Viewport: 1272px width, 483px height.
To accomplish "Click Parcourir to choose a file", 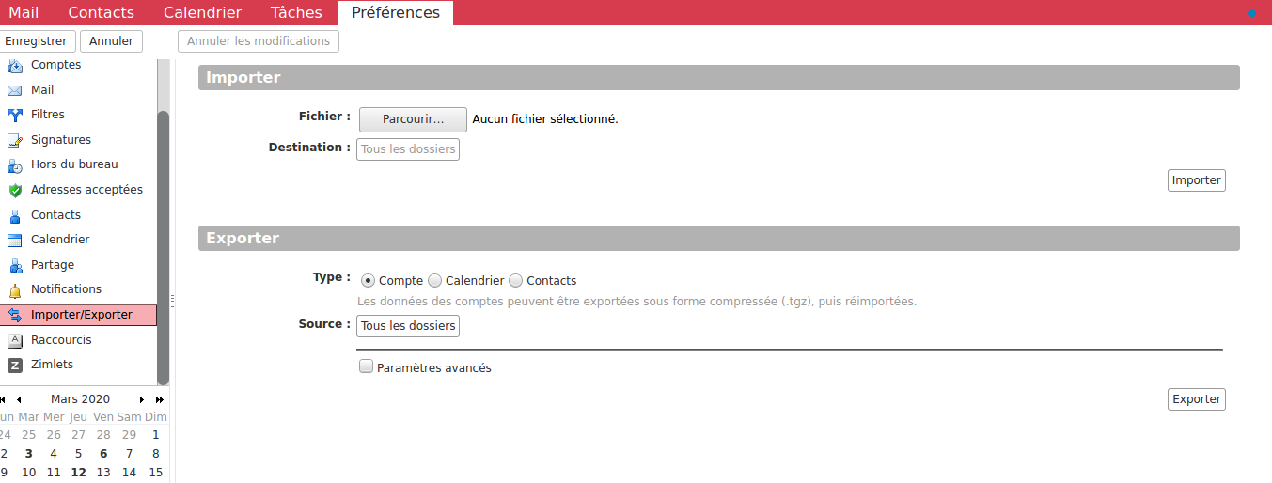I will (413, 119).
